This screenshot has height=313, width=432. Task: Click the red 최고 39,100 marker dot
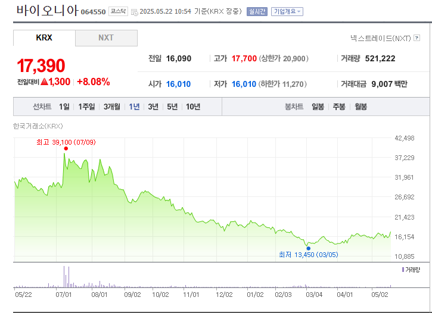click(66, 149)
